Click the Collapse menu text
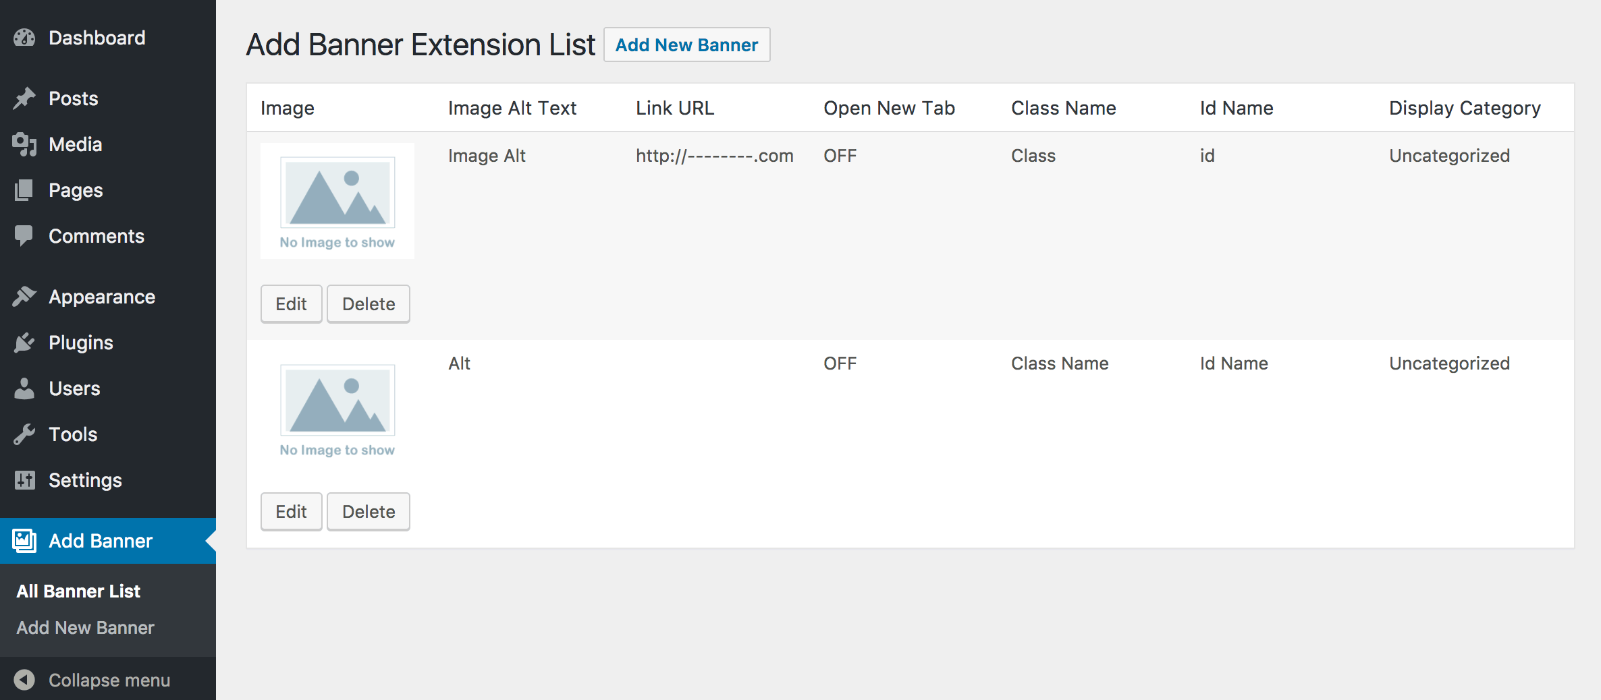This screenshot has width=1601, height=700. [x=109, y=680]
